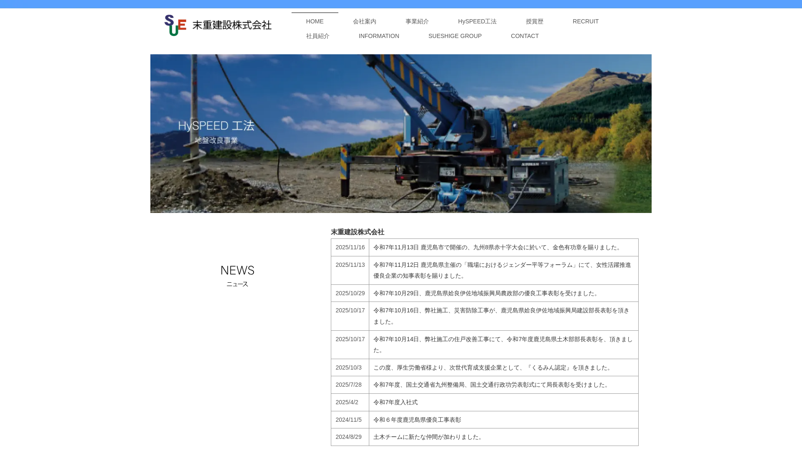Open the 会社案内 navigation item
The image size is (802, 451).
click(x=365, y=21)
